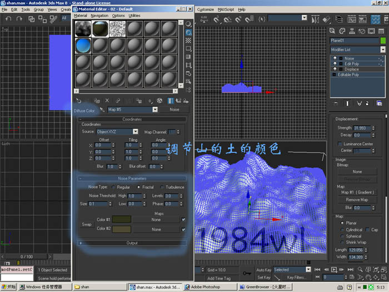Click Go to Parent icon
Image resolution: width=389 pixels, height=292 pixels.
178,101
